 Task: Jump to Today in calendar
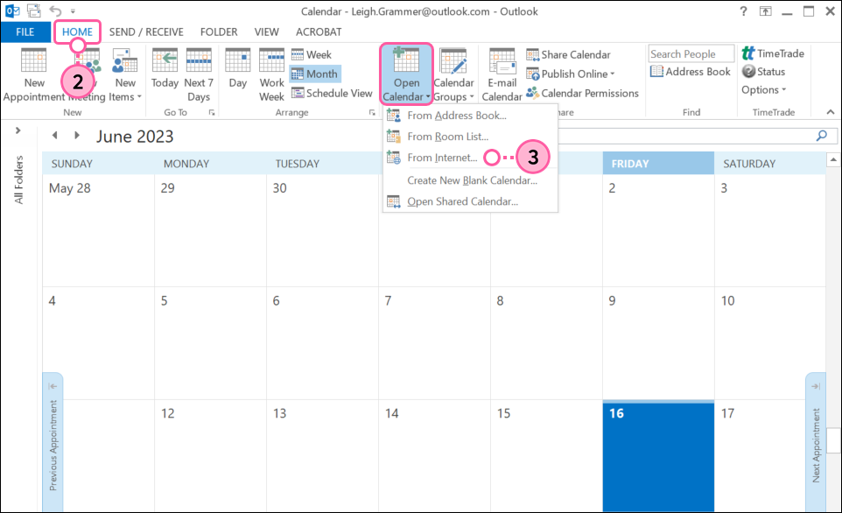165,68
